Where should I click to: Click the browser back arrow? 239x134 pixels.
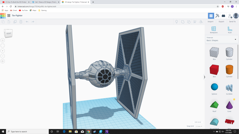(x=3, y=7)
